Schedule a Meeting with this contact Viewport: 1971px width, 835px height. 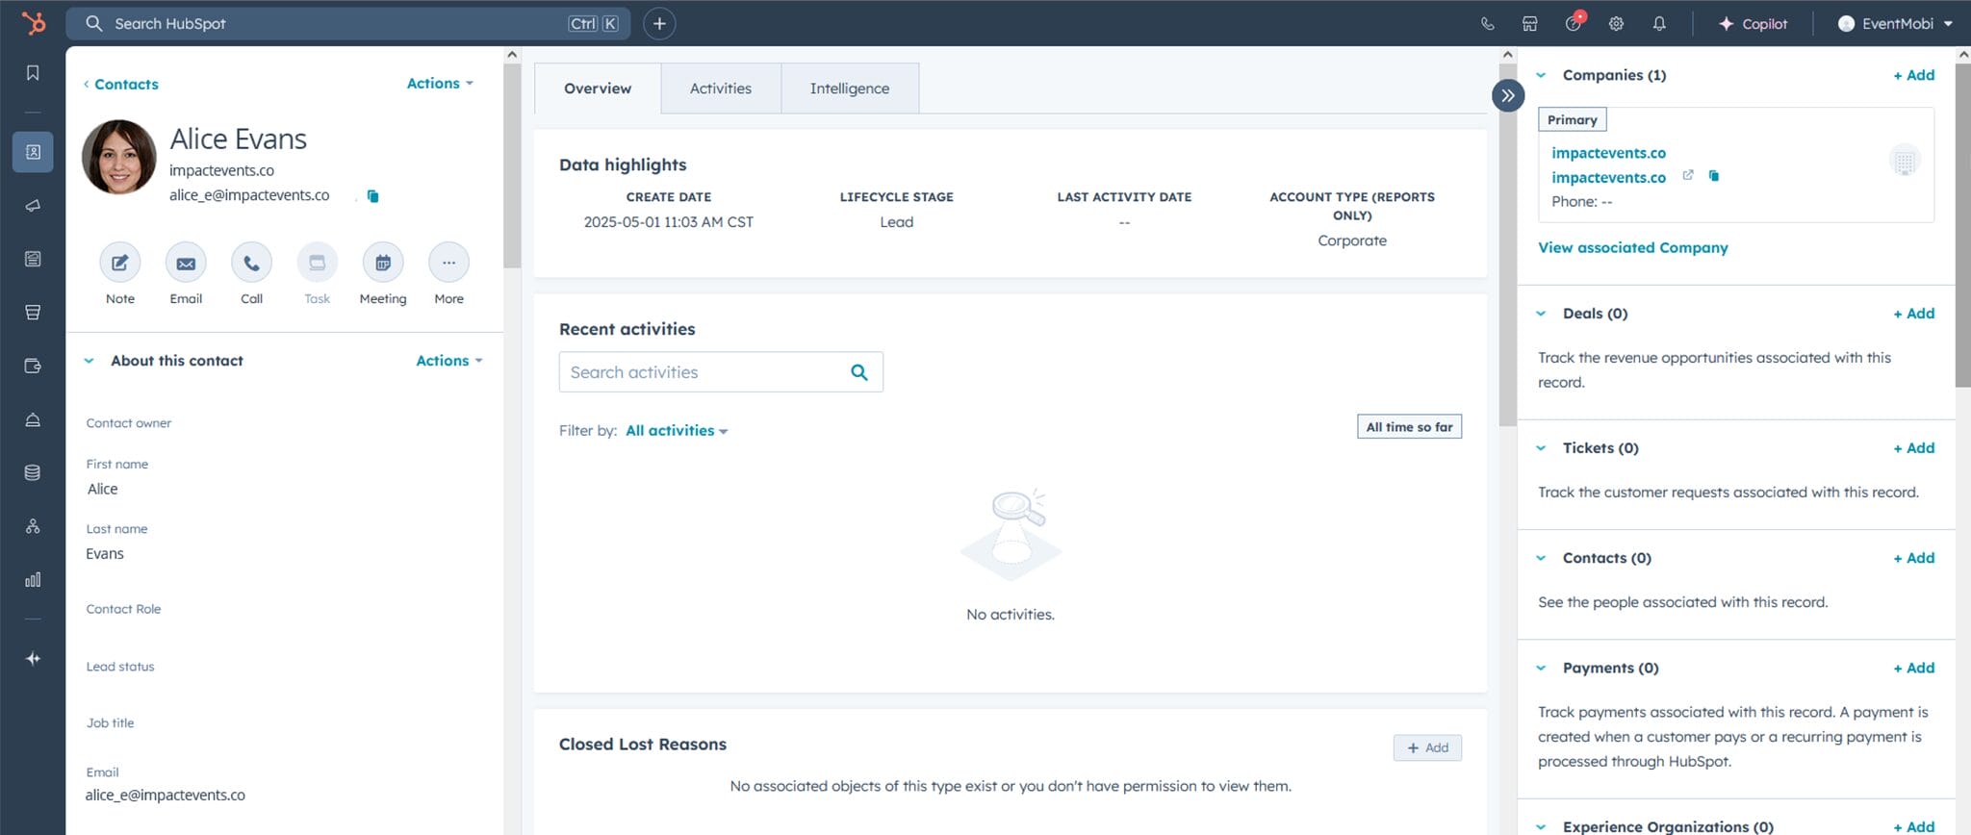pyautogui.click(x=383, y=263)
